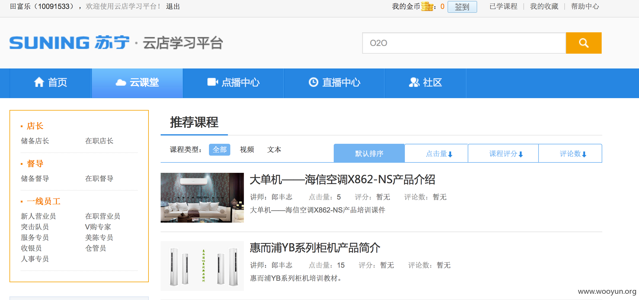Open the 云课堂 navigation tab
Image resolution: width=639 pixels, height=300 pixels.
tap(137, 83)
